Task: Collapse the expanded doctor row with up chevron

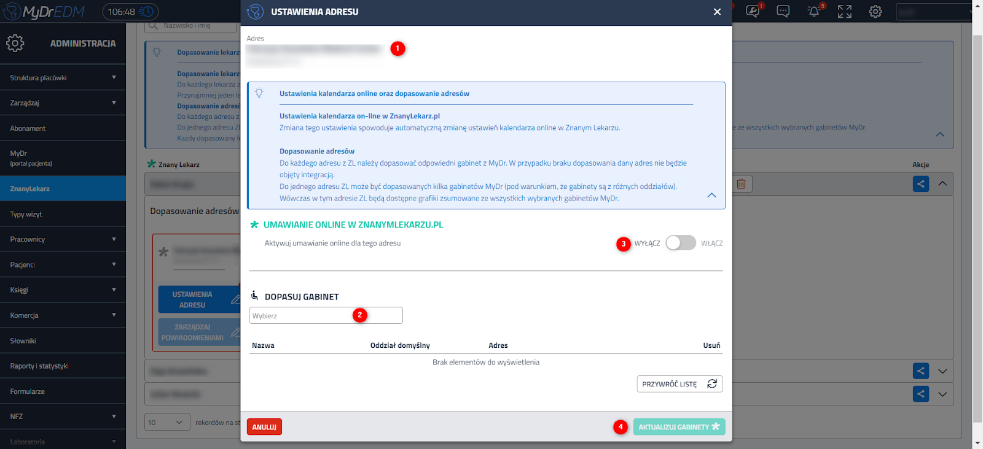Action: [x=942, y=183]
